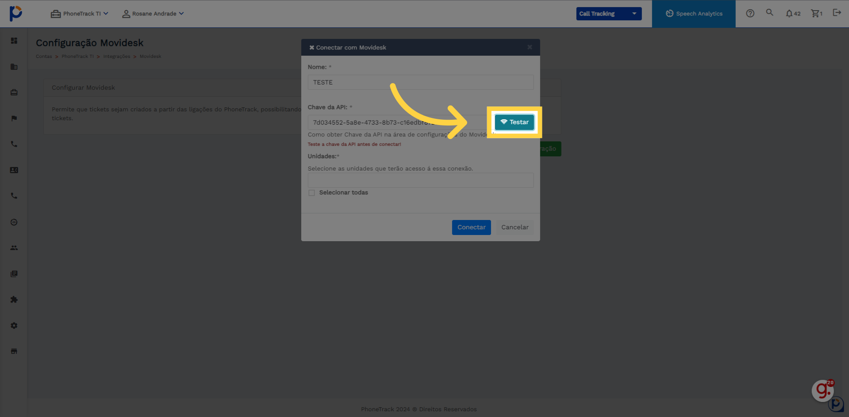Go to PhoneTrack TI breadcrumb
Viewport: 849px width, 417px height.
pos(77,57)
